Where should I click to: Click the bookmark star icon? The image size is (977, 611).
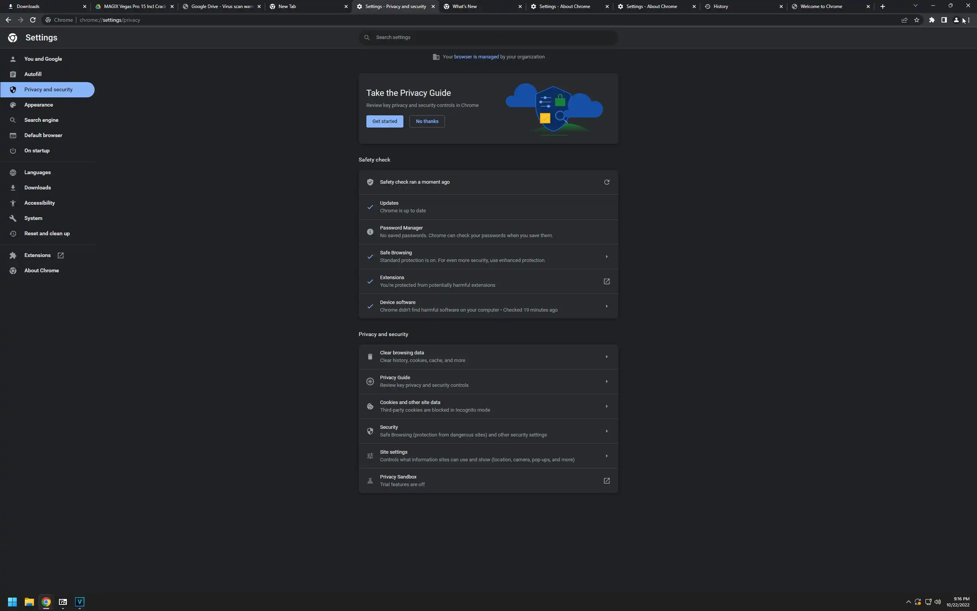(x=916, y=20)
